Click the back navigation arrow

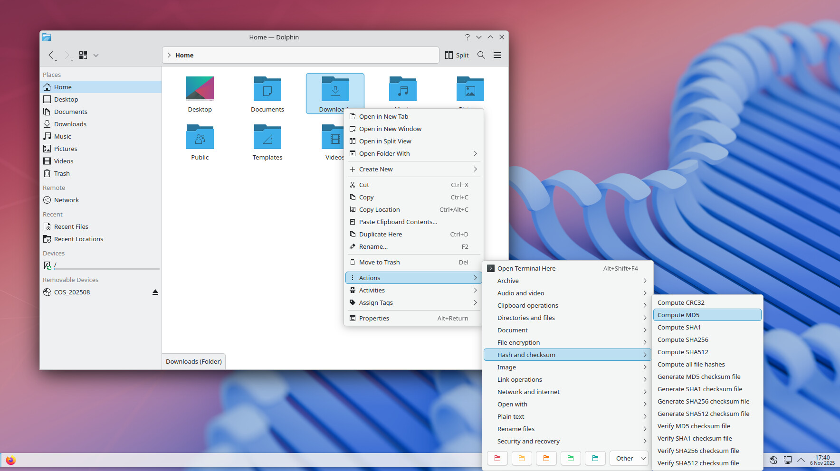[x=51, y=55]
